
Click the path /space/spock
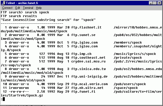(126, 88)
